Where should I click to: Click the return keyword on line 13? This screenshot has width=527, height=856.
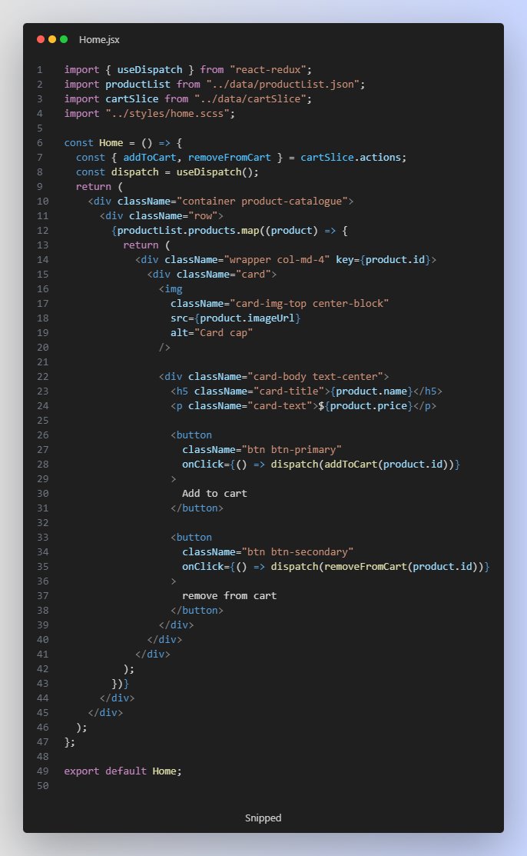point(141,245)
